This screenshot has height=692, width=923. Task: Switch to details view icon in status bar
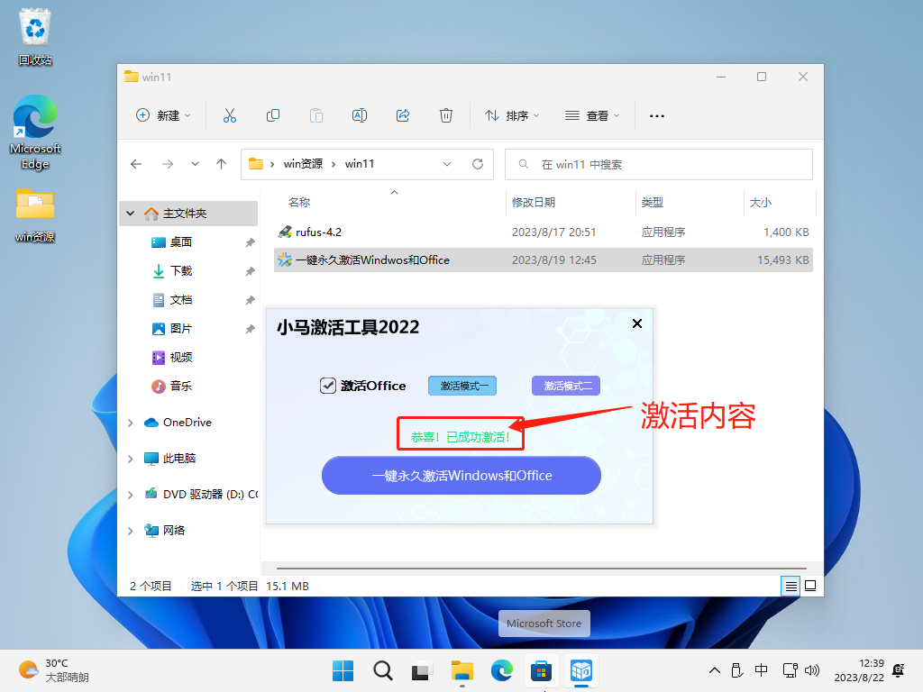[x=791, y=586]
